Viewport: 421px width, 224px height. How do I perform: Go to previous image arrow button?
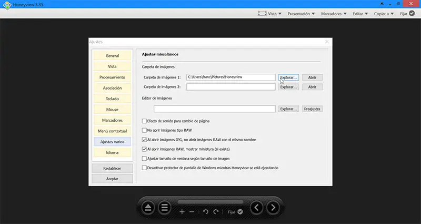(257, 208)
